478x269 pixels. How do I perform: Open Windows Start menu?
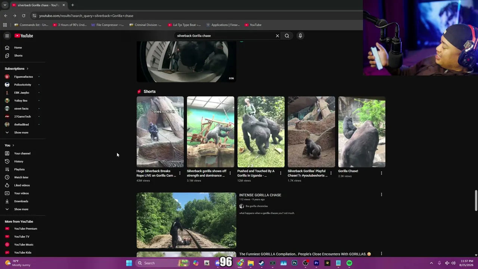click(129, 263)
